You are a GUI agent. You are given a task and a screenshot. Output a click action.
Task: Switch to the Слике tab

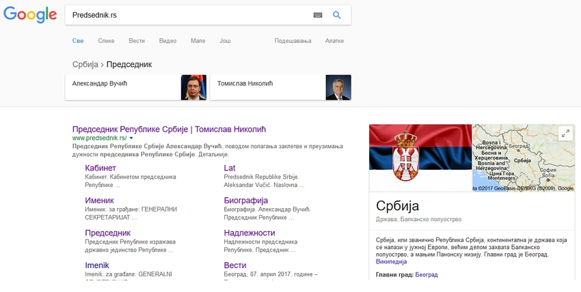(x=106, y=41)
